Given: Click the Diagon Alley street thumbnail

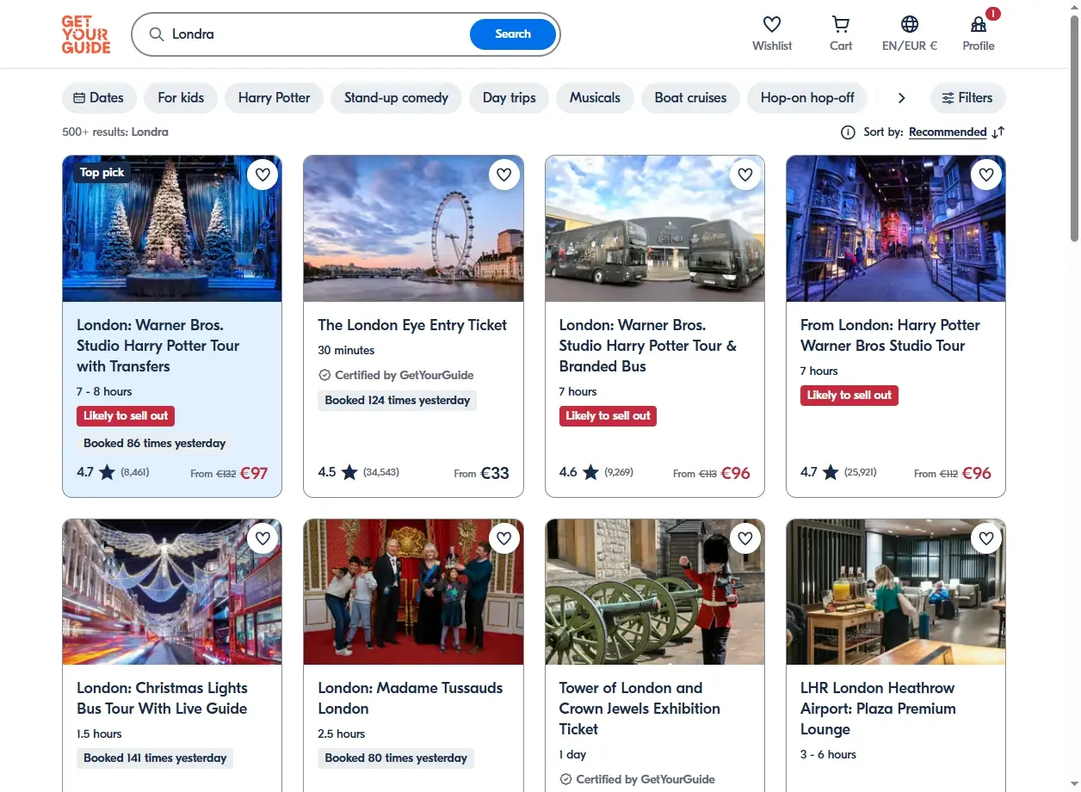Looking at the screenshot, I should tap(896, 229).
